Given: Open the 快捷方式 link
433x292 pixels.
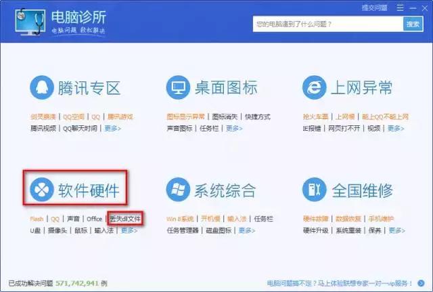Looking at the screenshot, I should [x=258, y=117].
